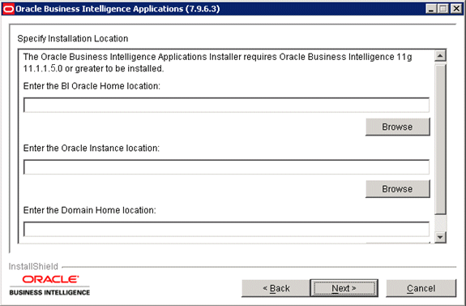This screenshot has height=306, width=466.
Task: Click the InstallShield label text
Action: pyautogui.click(x=33, y=266)
